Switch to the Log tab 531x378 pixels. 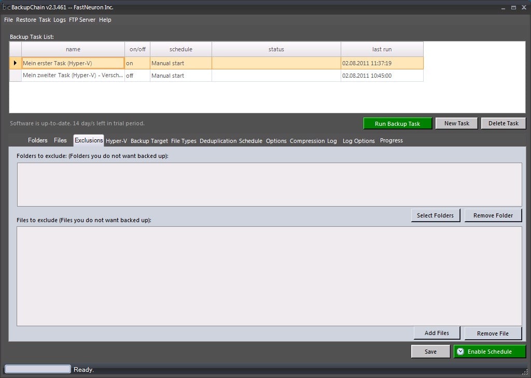[x=332, y=141]
